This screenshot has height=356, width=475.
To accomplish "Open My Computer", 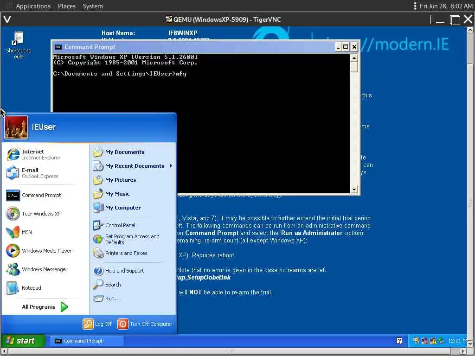I will coord(116,208).
